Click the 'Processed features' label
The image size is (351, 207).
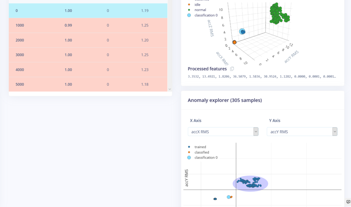[x=207, y=69]
